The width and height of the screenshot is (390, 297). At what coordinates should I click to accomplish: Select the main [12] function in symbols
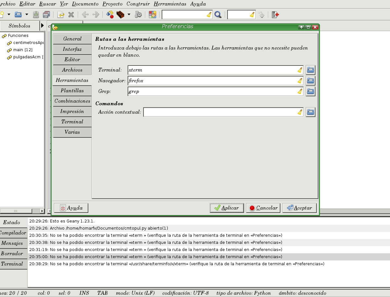[x=23, y=50]
